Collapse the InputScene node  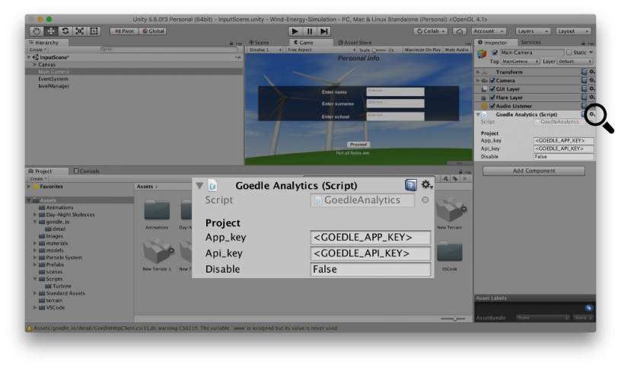29,57
